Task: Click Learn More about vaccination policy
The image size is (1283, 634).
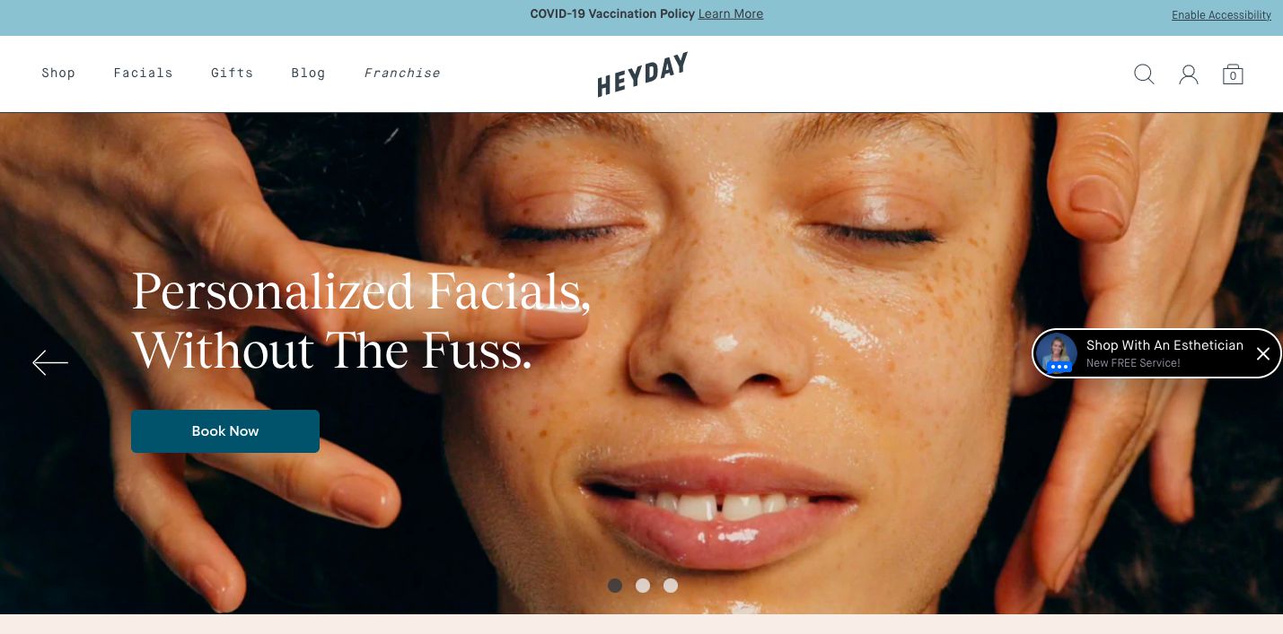Action: 731,13
